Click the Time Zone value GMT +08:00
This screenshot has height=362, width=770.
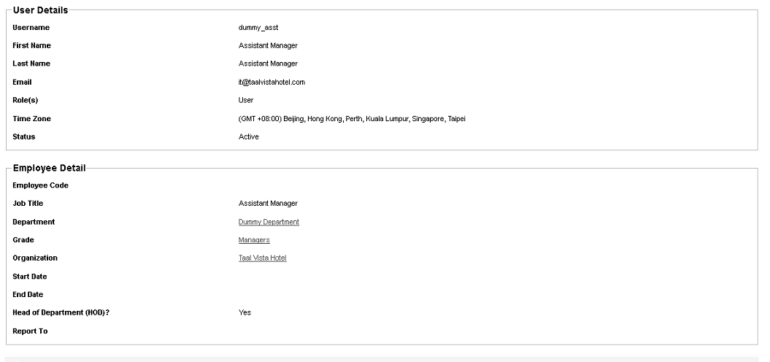pyautogui.click(x=352, y=119)
